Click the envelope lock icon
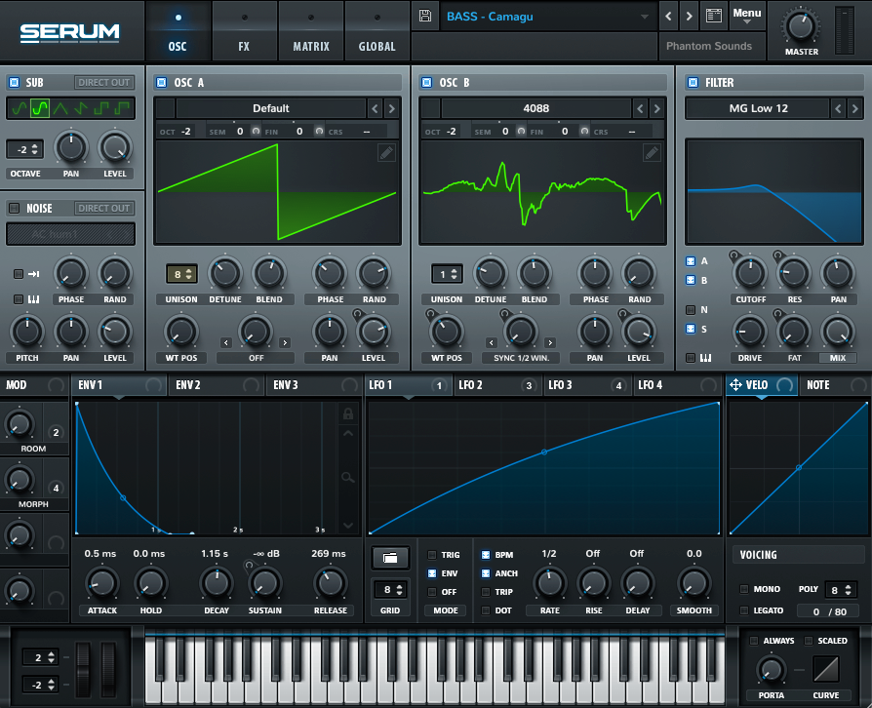This screenshot has width=872, height=708. (x=347, y=414)
